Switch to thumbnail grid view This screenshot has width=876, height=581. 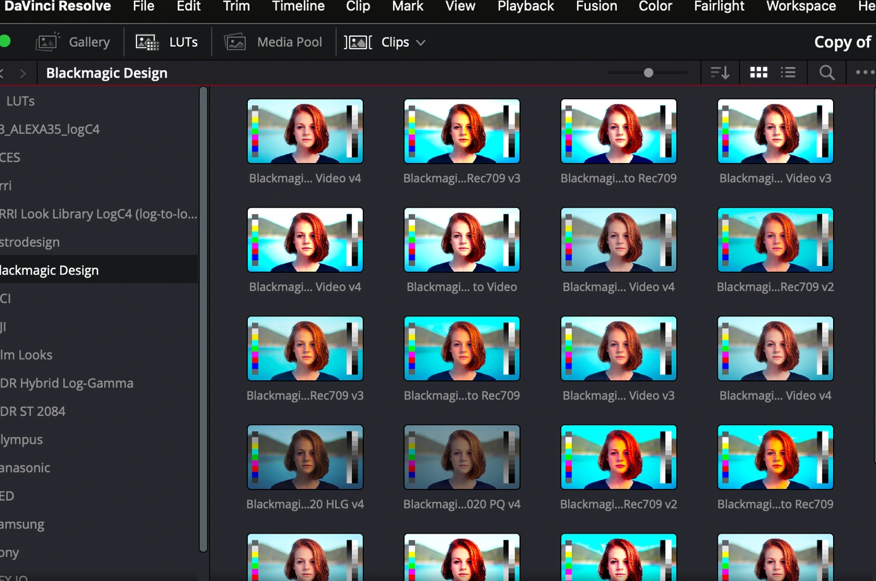tap(758, 72)
